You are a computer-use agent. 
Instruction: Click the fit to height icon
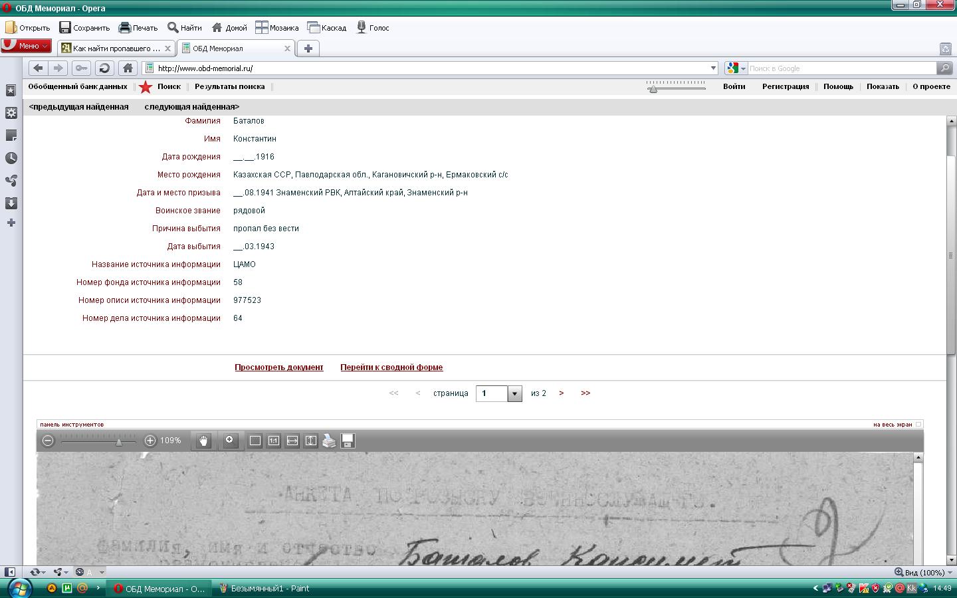[x=311, y=441]
